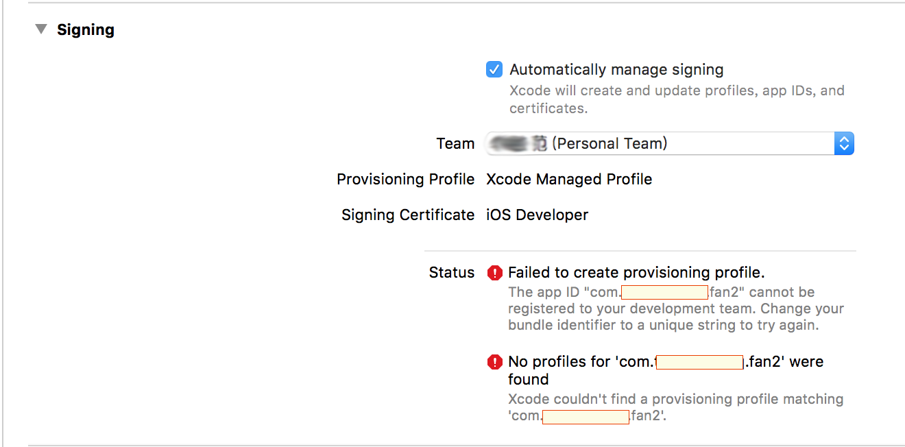Click the Signing Certificate label
The image size is (905, 447).
(x=408, y=215)
